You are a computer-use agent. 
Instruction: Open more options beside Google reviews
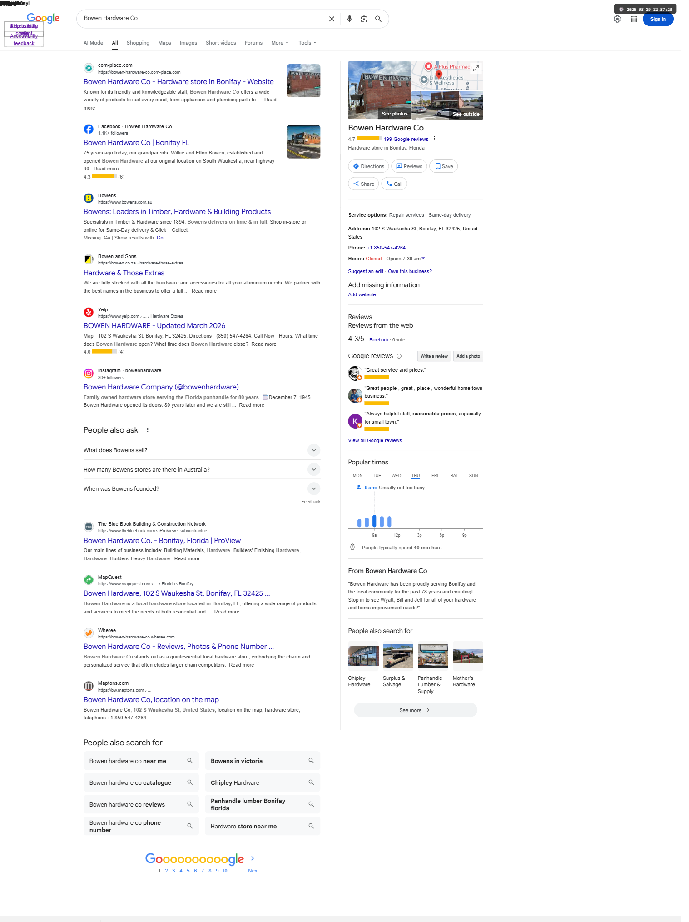(434, 139)
